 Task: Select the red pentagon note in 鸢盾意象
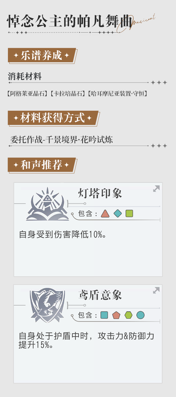pyautogui.click(x=116, y=315)
